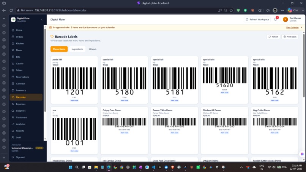Open the browser extensions puzzle icon
The width and height of the screenshot is (306, 172).
[x=260, y=10]
